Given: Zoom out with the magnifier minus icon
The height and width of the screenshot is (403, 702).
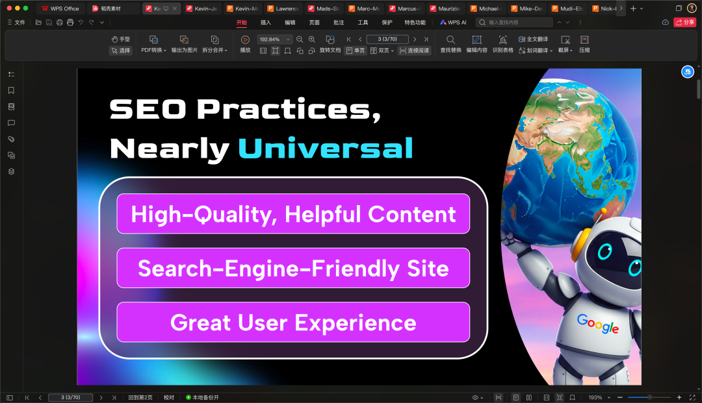Looking at the screenshot, I should pos(300,40).
